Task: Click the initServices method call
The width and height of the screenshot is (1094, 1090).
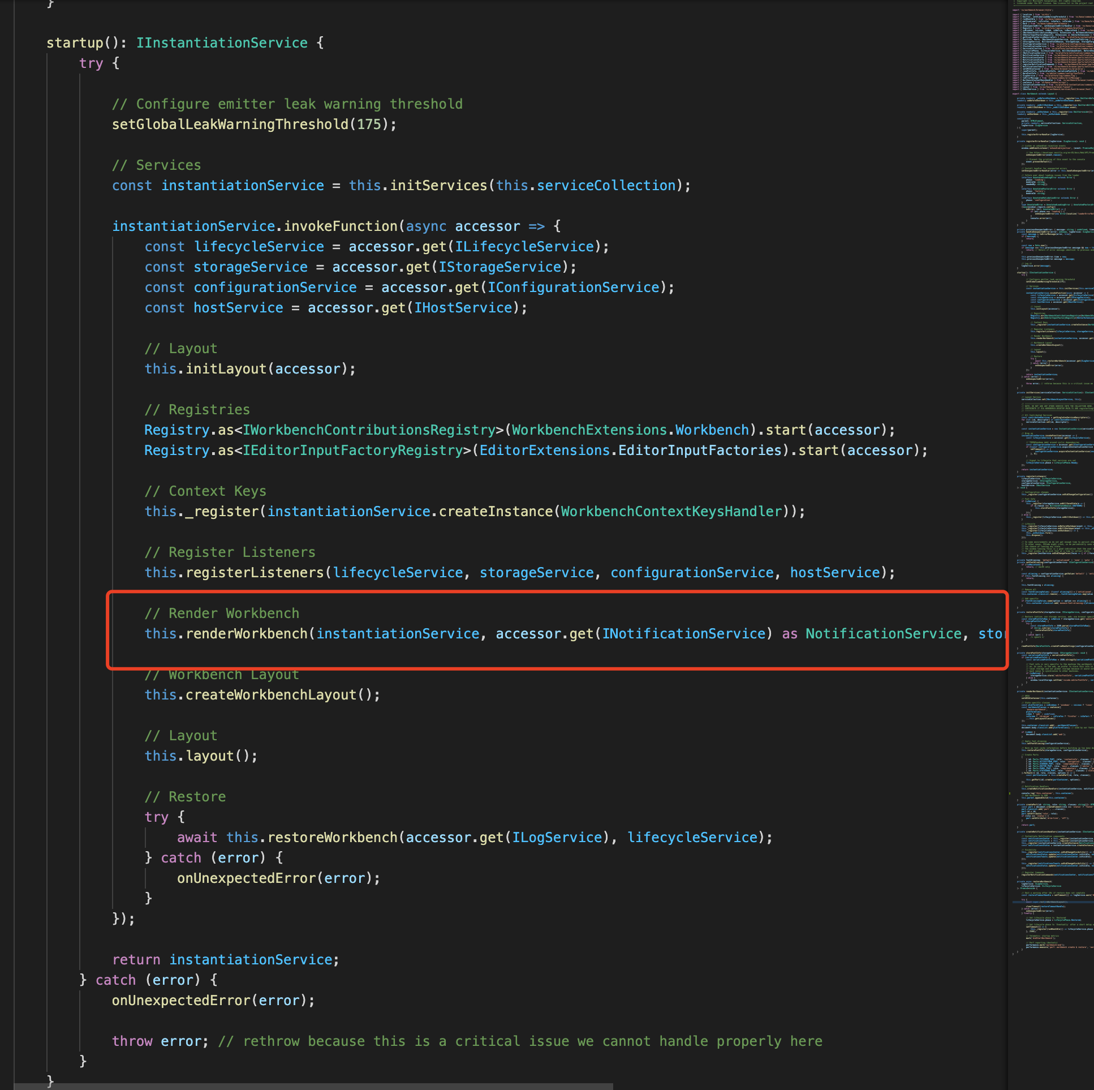Action: [x=439, y=186]
